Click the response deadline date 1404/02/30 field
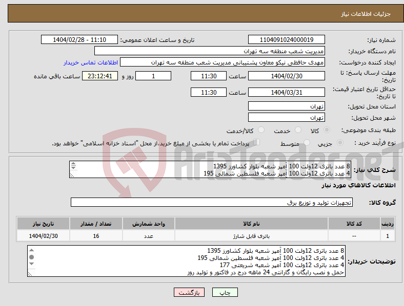 tap(287, 76)
